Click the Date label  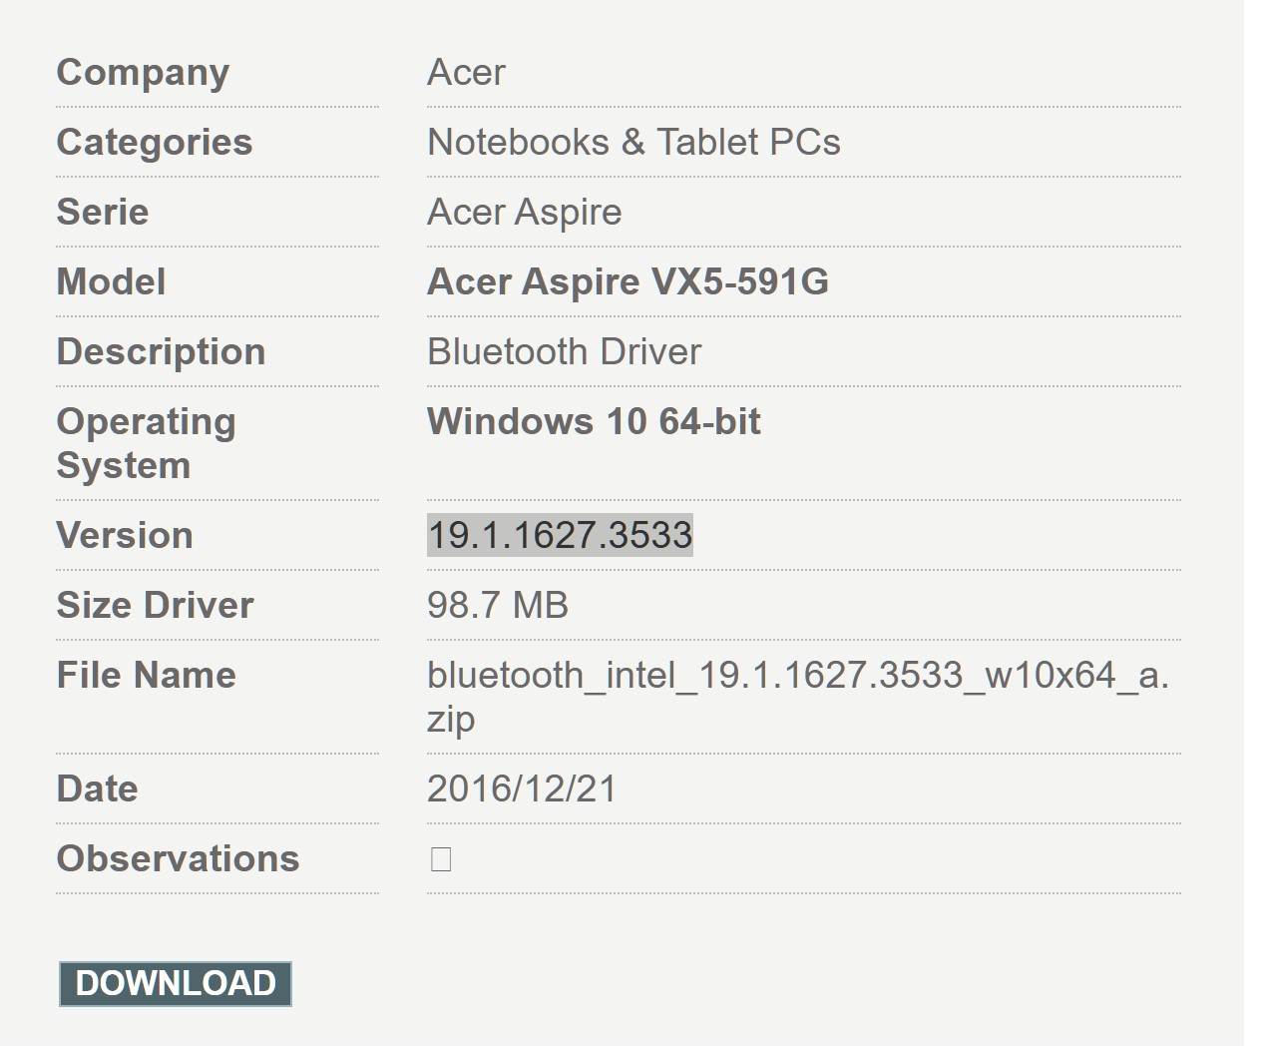pos(97,788)
